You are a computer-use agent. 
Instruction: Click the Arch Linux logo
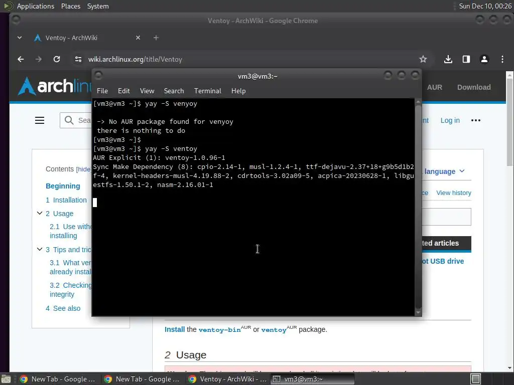[54, 86]
